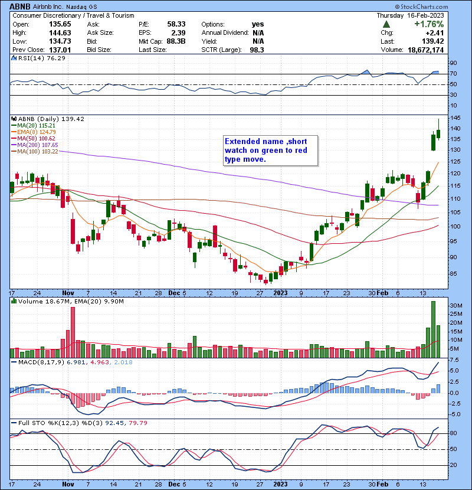The image size is (472, 490).
Task: Click the Mkt Cap value 88.3B
Action: [176, 41]
